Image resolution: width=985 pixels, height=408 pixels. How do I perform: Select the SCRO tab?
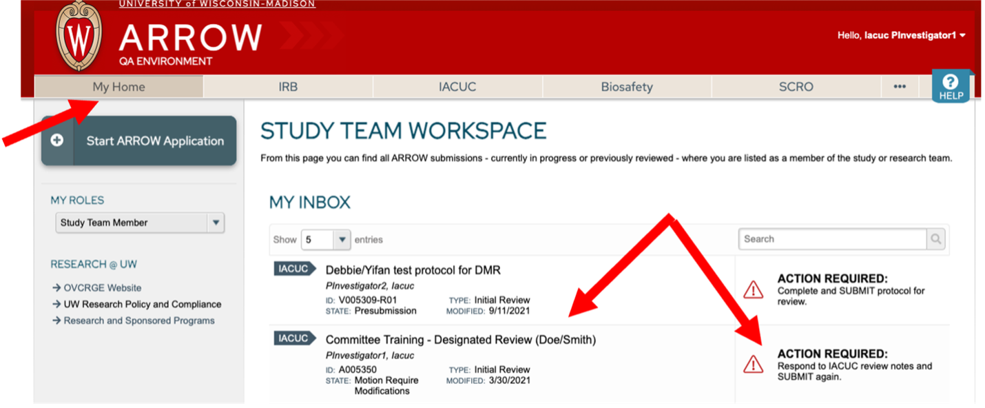tap(796, 87)
